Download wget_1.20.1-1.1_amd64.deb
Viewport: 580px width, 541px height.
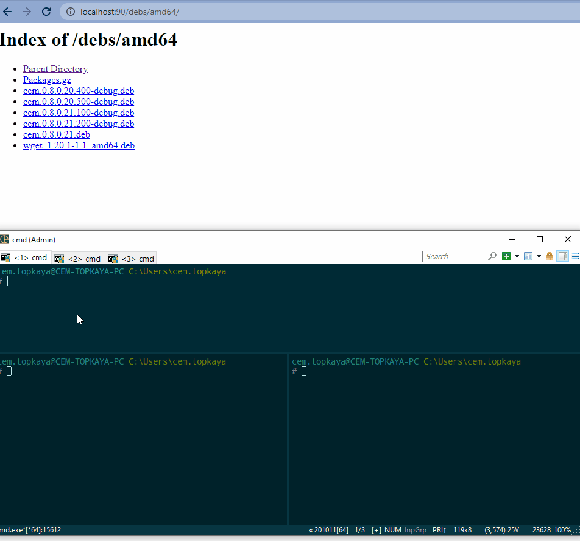pos(79,145)
